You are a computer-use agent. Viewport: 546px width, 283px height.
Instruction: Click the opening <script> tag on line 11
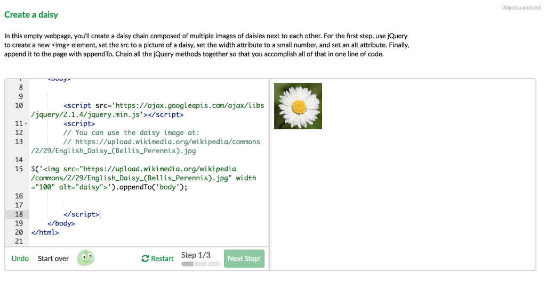coord(79,123)
